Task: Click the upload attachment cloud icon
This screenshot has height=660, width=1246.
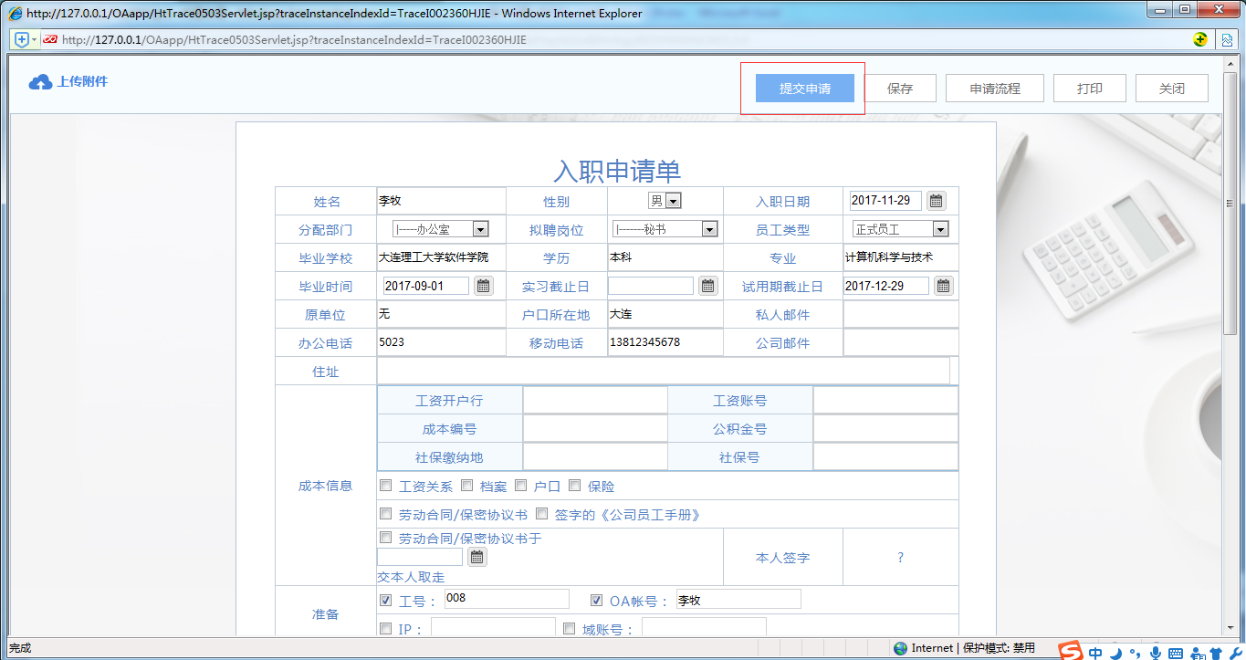Action: 39,81
